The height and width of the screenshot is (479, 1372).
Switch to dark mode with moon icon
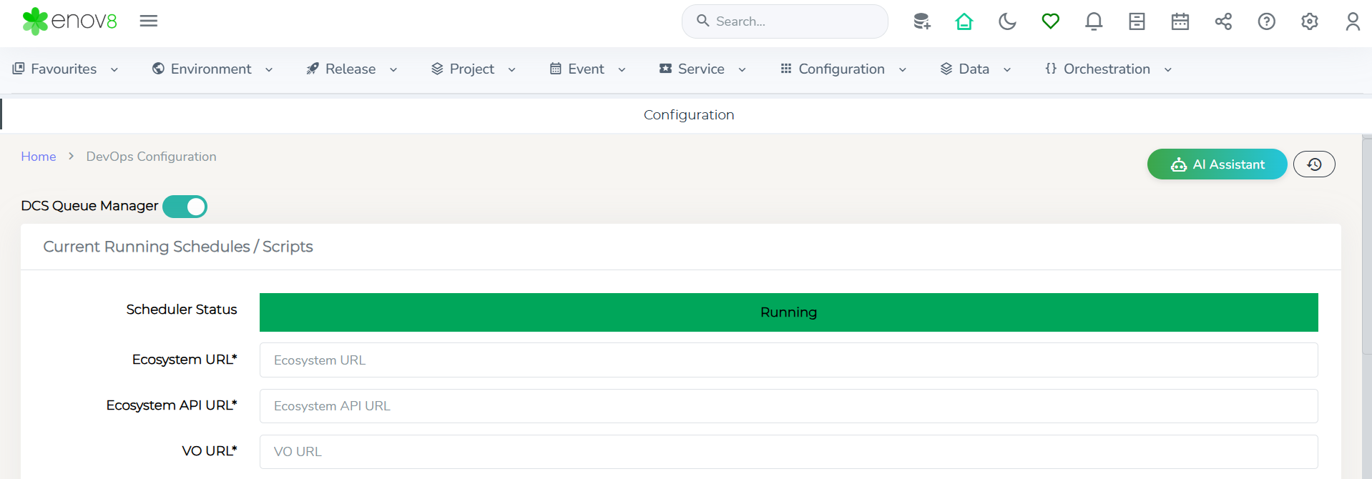(x=1007, y=21)
